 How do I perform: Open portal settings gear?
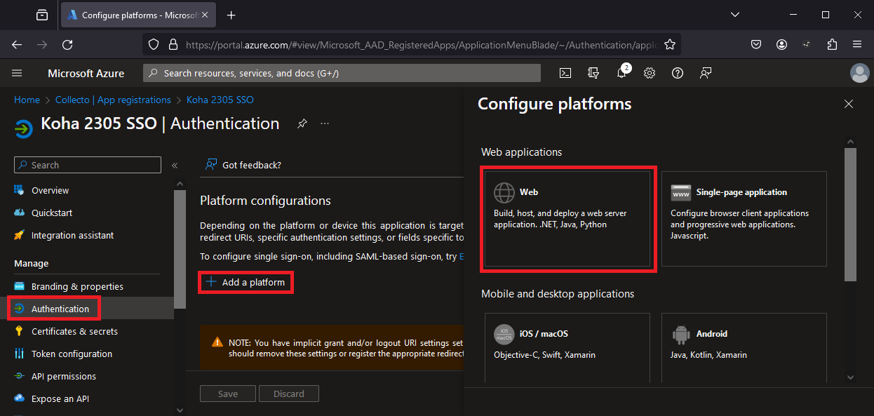[x=650, y=73]
